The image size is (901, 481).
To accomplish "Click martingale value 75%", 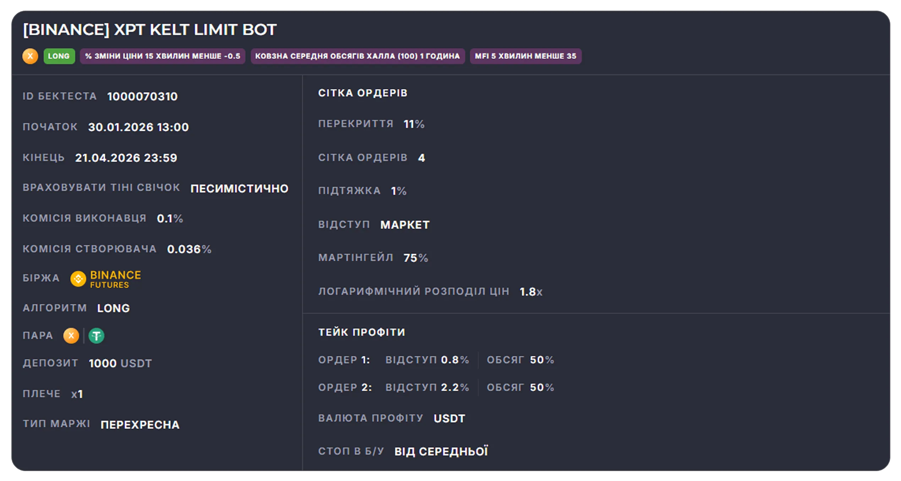I will (416, 258).
